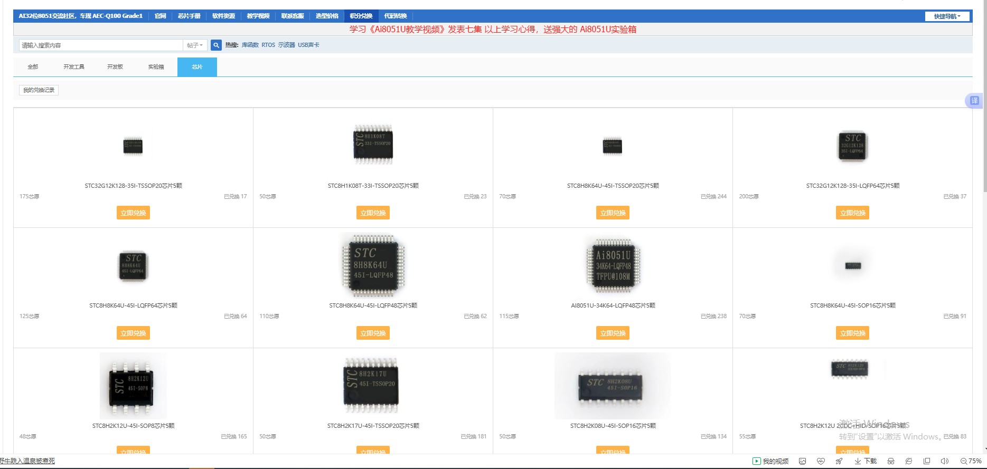Select the 芯片 category tab

click(197, 67)
